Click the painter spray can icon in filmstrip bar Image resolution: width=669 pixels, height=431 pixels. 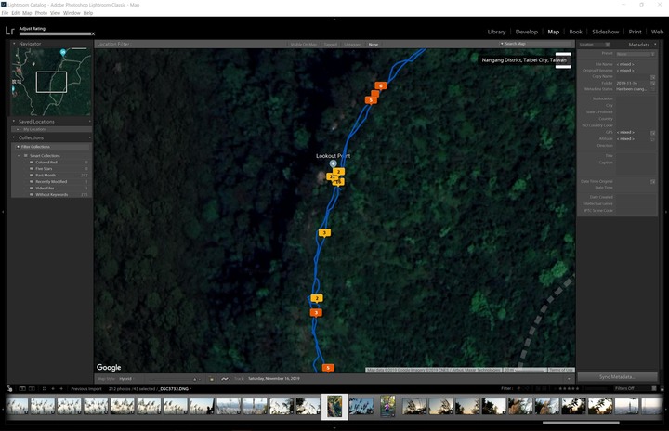[x=9, y=389]
